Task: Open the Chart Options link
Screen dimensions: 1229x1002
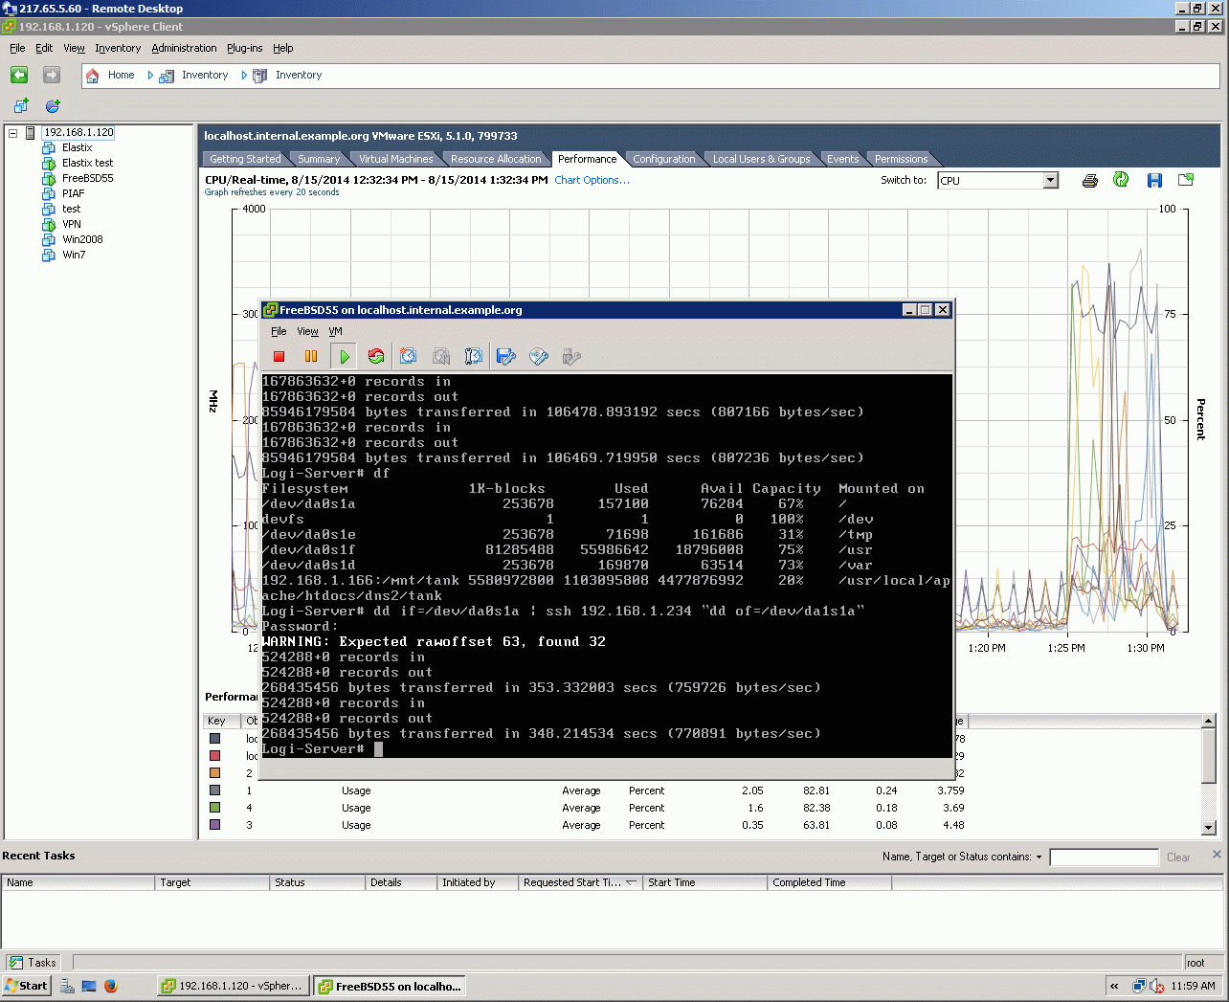Action: pyautogui.click(x=592, y=180)
